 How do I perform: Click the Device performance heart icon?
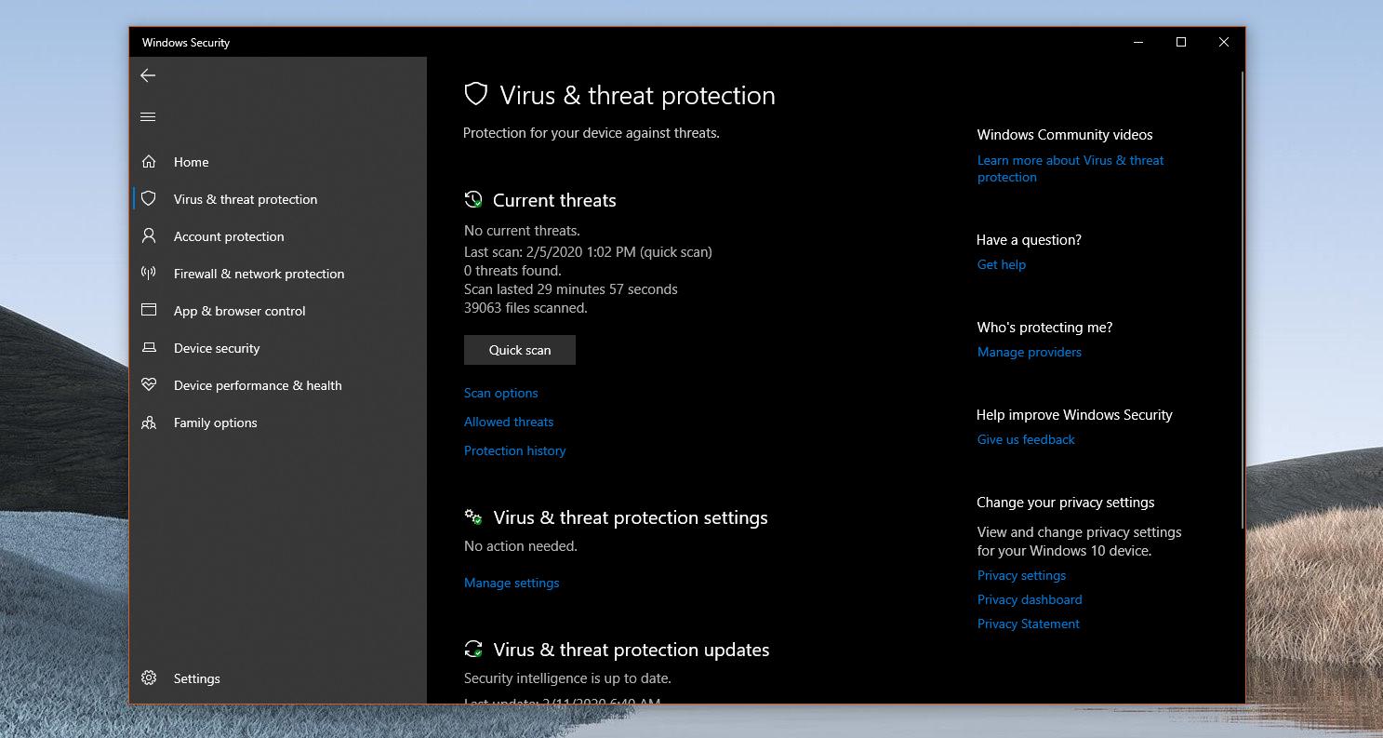click(x=149, y=385)
